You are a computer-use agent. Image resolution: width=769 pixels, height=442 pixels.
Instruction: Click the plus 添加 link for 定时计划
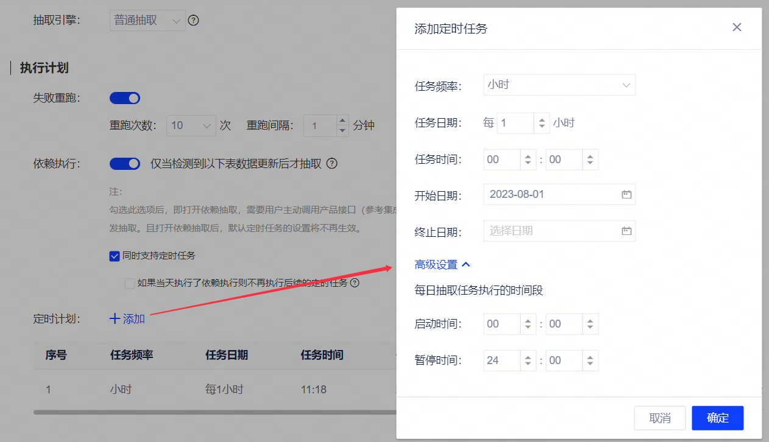(127, 318)
